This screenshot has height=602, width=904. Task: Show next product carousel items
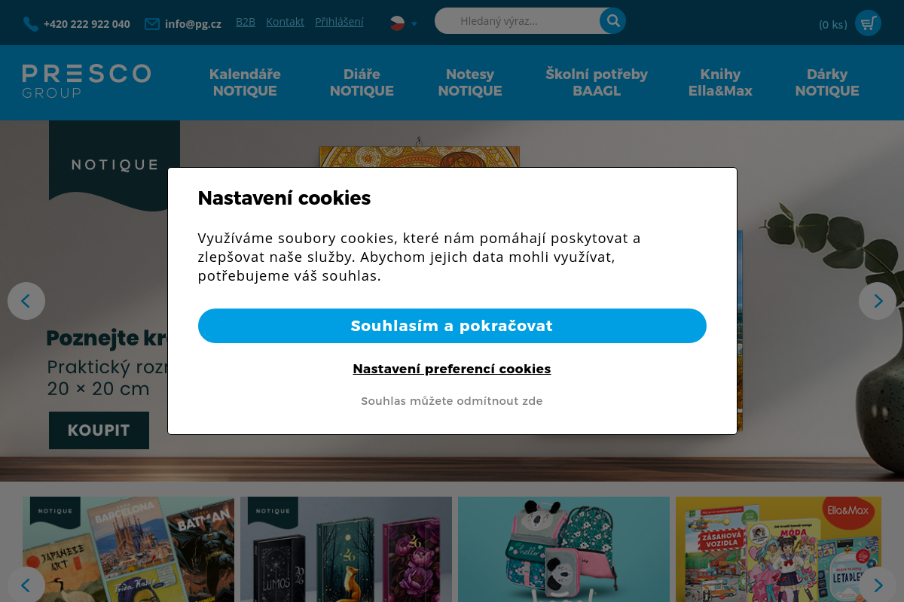pyautogui.click(x=878, y=585)
